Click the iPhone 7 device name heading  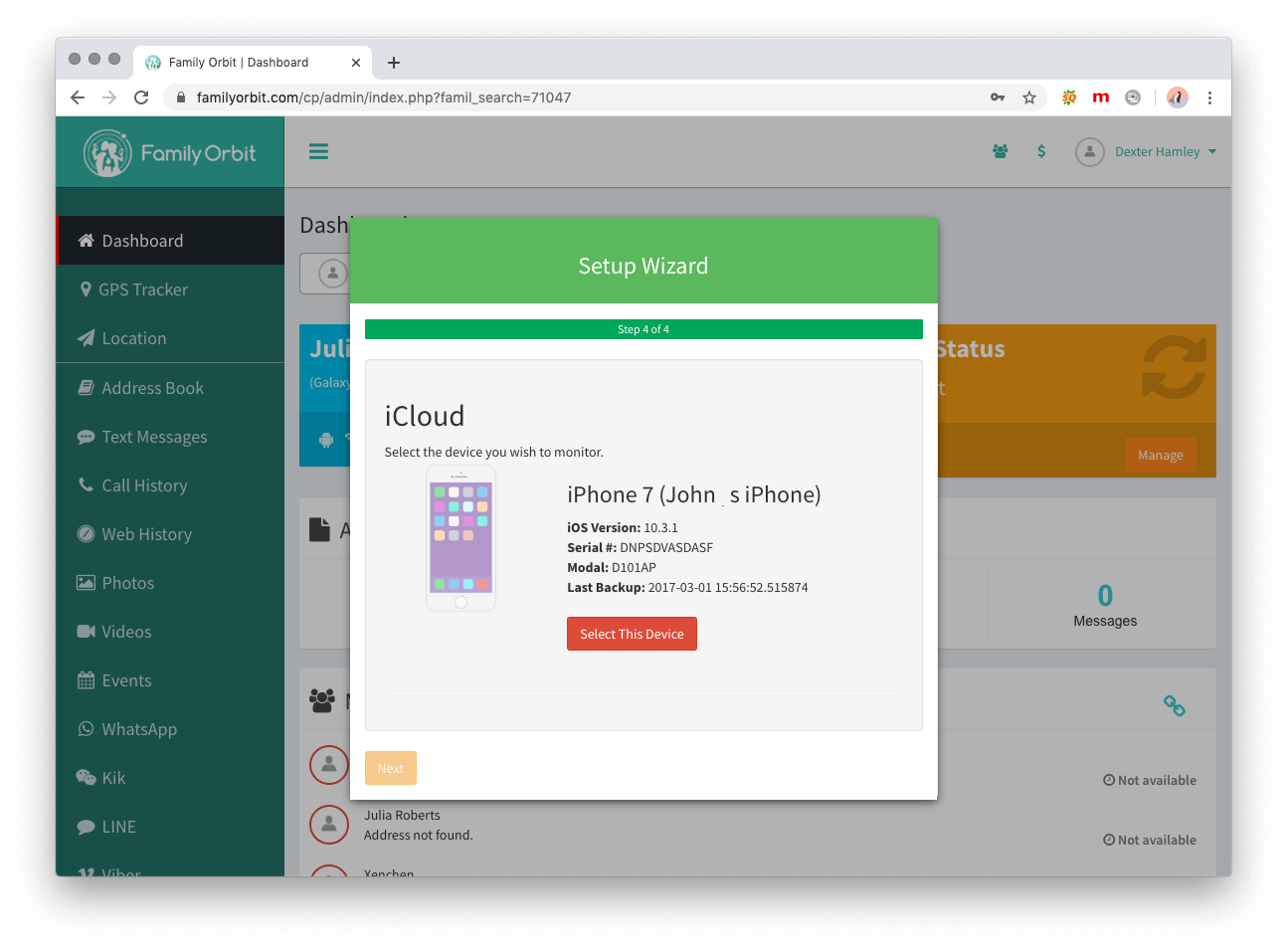694,494
